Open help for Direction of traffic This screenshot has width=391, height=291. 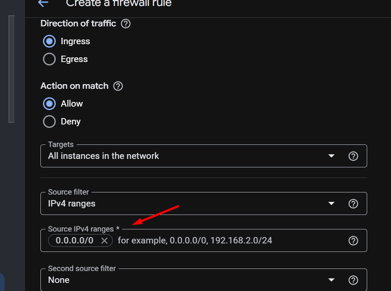[x=126, y=24]
